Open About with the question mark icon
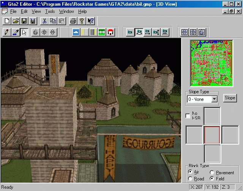 [x=82, y=21]
